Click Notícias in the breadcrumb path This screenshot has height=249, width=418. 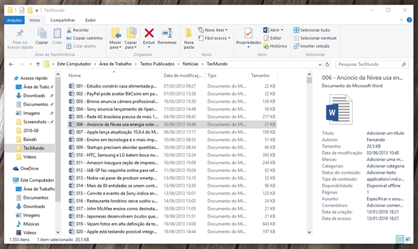point(190,64)
